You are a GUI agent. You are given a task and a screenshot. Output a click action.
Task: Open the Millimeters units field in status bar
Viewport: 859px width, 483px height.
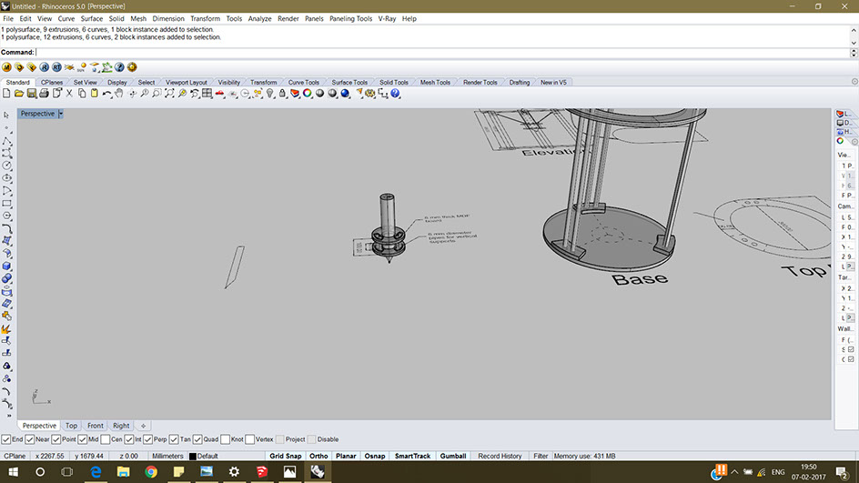point(167,456)
